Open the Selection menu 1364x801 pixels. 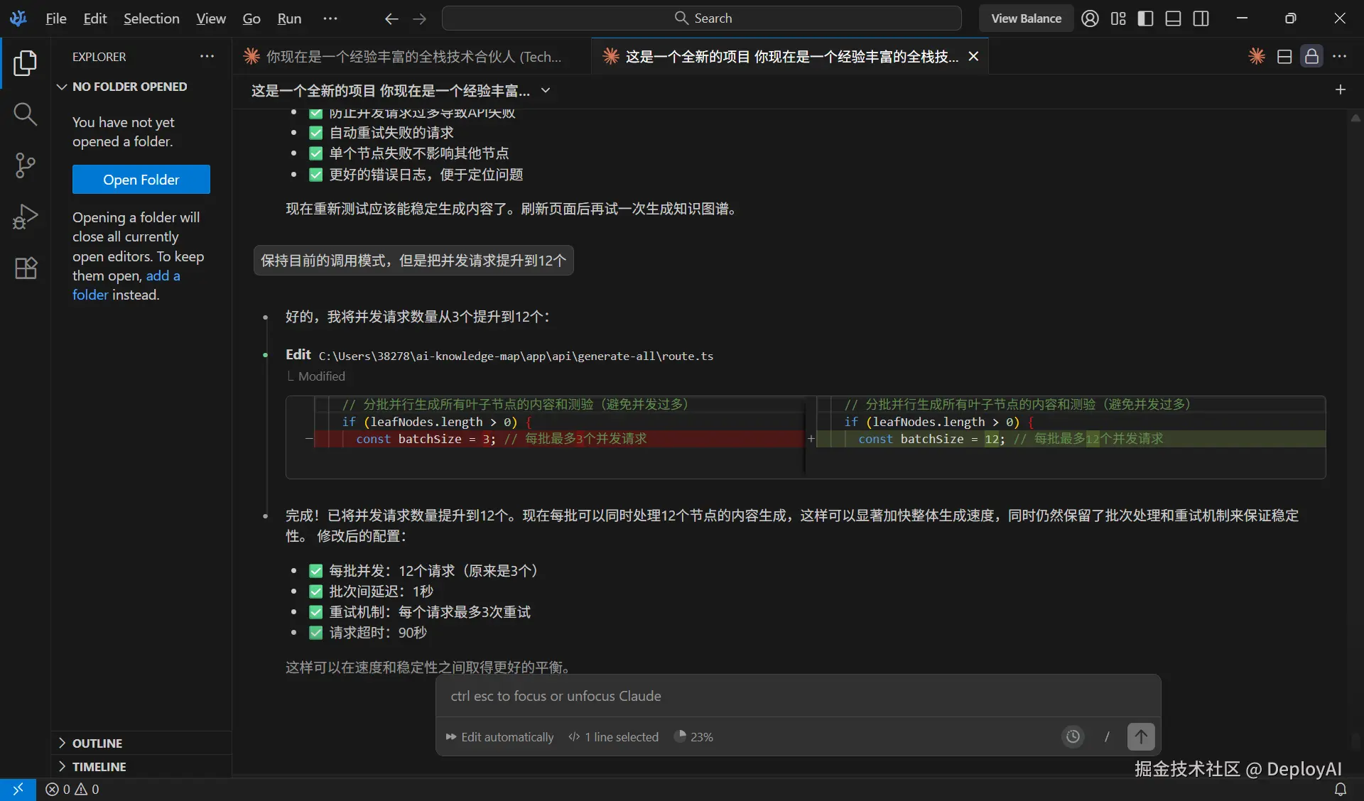(x=151, y=18)
